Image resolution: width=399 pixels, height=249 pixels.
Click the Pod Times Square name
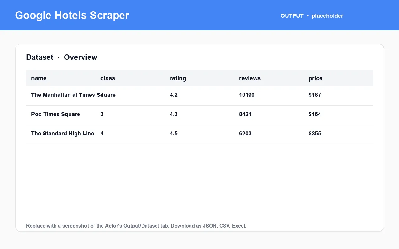pos(55,114)
